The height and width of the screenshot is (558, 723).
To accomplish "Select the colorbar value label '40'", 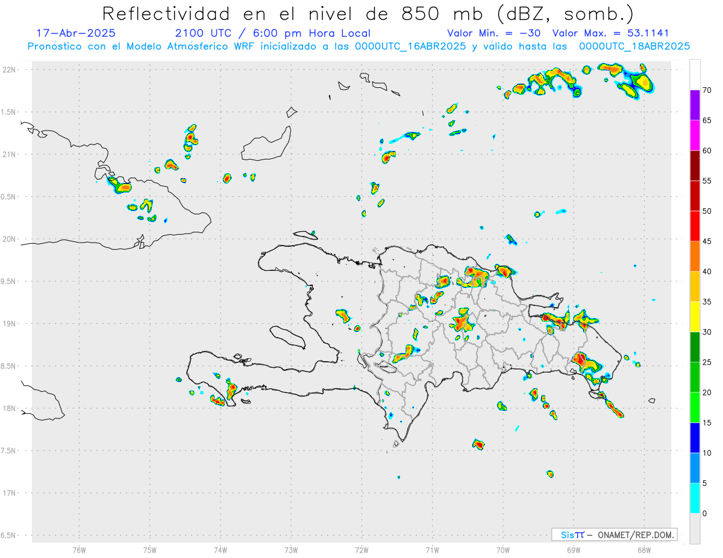I will pyautogui.click(x=707, y=271).
